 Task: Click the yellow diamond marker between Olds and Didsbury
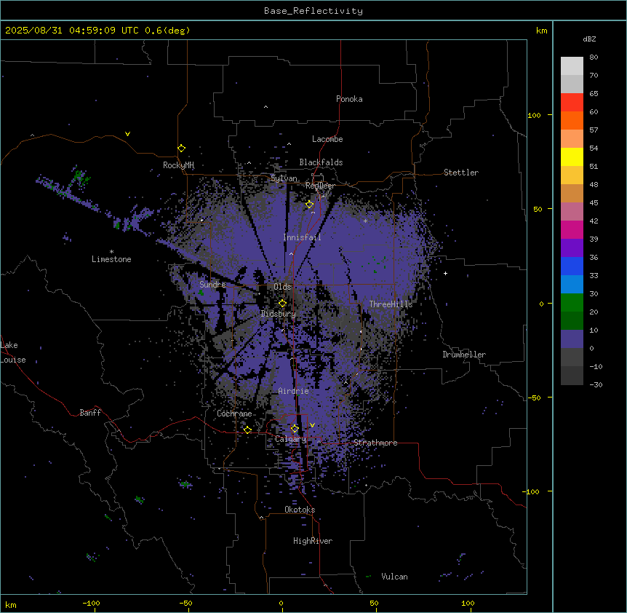pos(282,304)
